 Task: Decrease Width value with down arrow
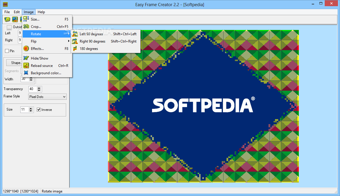pos(31,80)
